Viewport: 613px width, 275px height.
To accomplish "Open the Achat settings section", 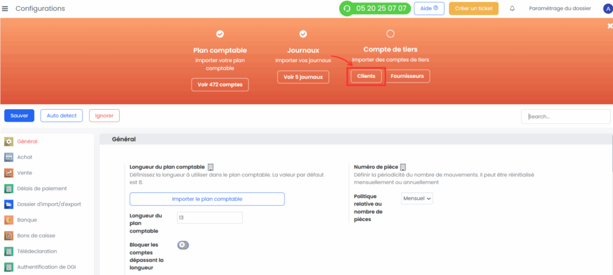I will (x=25, y=157).
